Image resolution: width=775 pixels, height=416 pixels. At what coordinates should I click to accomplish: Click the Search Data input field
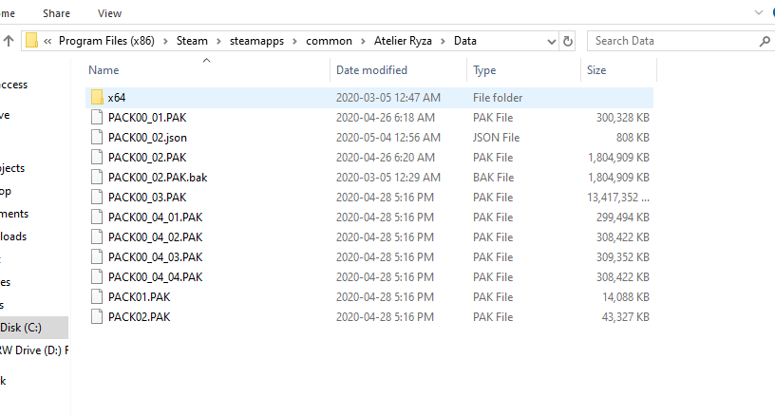tap(674, 41)
